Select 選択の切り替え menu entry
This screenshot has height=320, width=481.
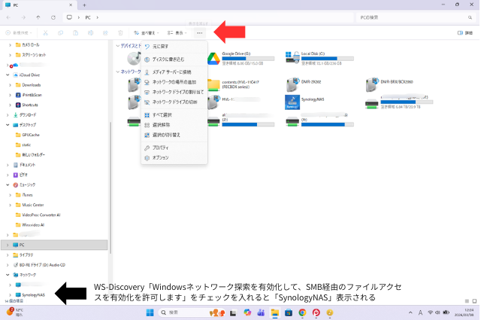click(x=165, y=135)
